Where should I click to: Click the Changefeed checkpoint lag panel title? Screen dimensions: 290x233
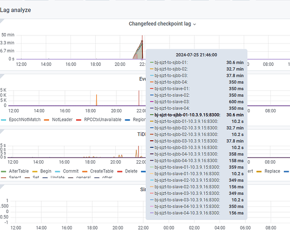coord(160,24)
